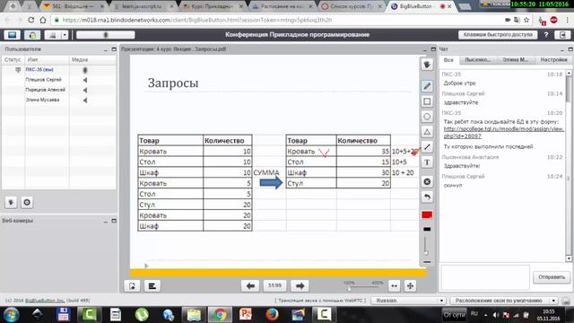Viewport: 574px width, 323px height.
Task: Go to the next slide
Action: point(300,285)
